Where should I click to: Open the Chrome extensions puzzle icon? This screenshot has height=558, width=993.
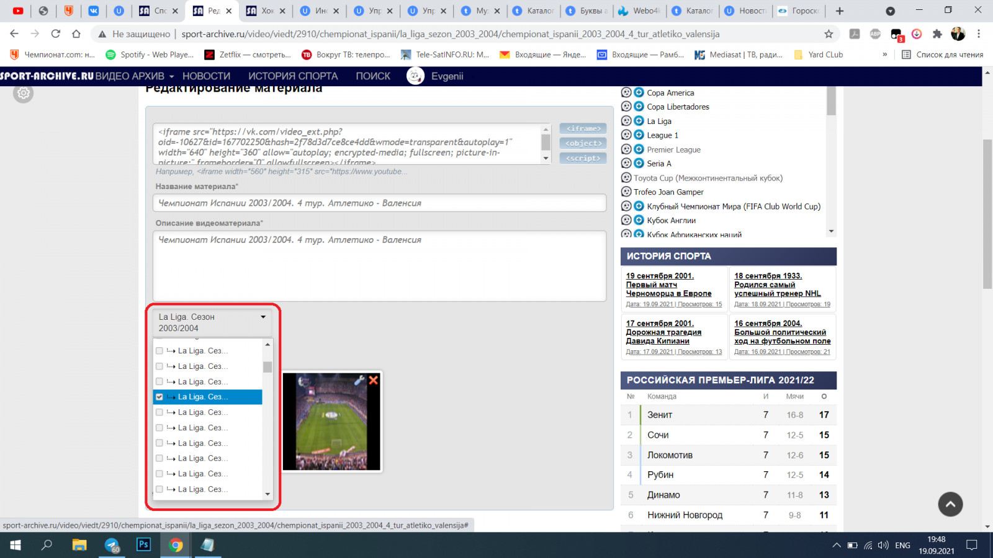coord(937,34)
